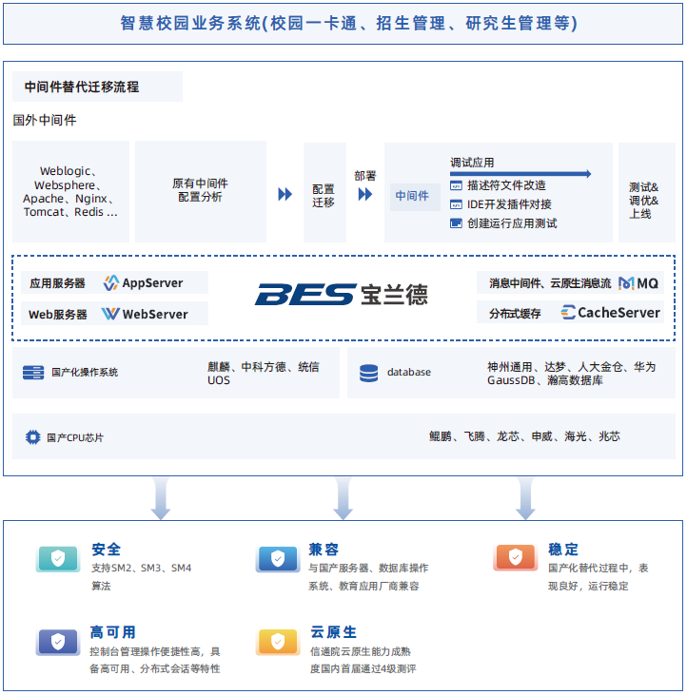This screenshot has width=687, height=695.
Task: Click the MQ logo icon
Action: coord(626,283)
